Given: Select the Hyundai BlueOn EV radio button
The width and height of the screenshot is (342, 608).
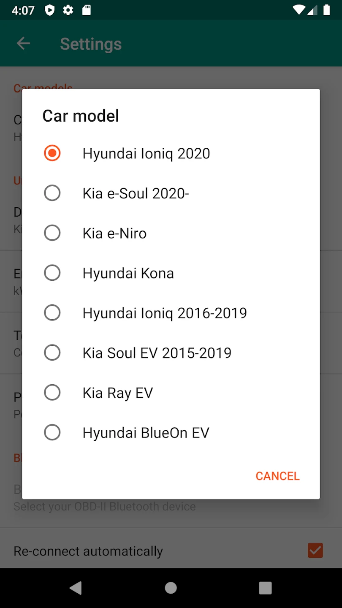Looking at the screenshot, I should (52, 433).
